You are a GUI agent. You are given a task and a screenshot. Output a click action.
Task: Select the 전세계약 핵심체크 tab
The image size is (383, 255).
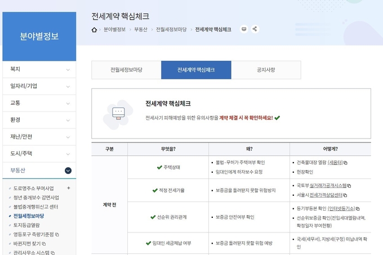tap(196, 70)
